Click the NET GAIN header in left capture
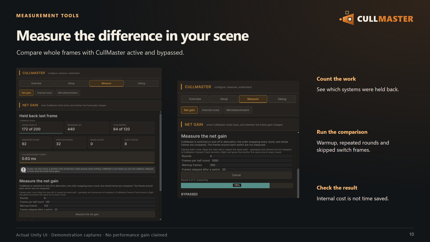Image resolution: width=430 pixels, height=242 pixels. coord(30,105)
